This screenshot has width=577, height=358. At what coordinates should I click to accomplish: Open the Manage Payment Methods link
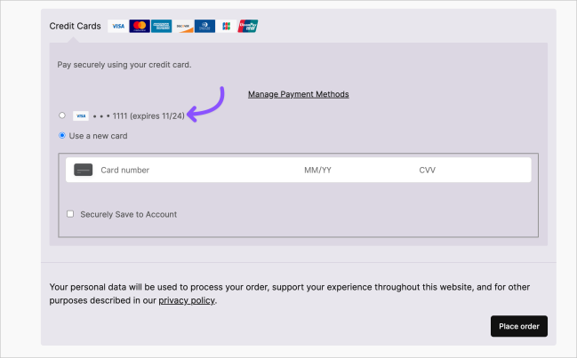coord(298,94)
